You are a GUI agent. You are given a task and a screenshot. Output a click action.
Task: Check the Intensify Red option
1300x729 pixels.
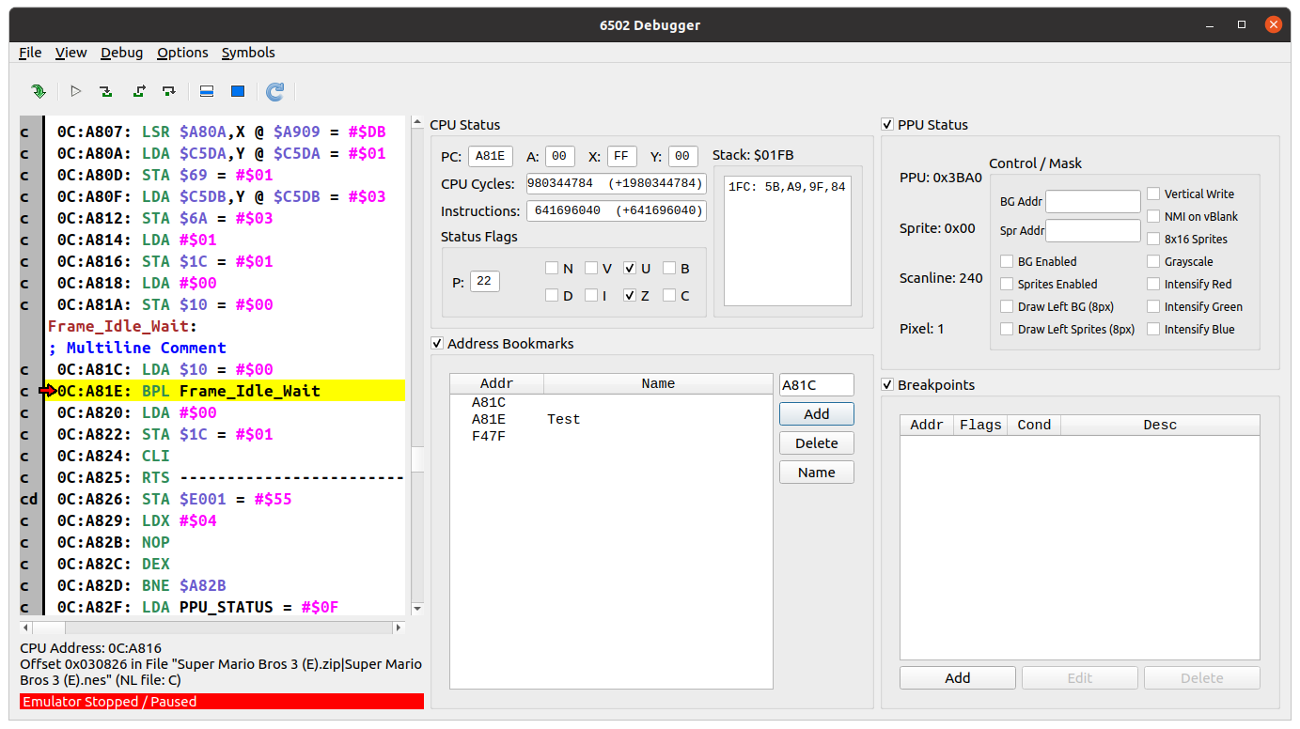[x=1153, y=284]
